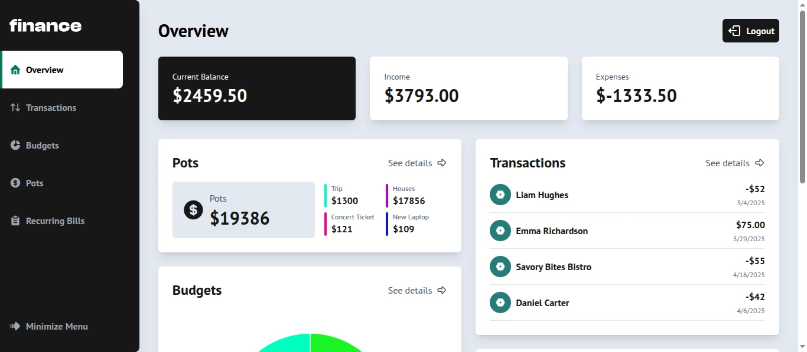This screenshot has height=352, width=807.
Task: Click Daniel Carter avatar icon
Action: (500, 302)
